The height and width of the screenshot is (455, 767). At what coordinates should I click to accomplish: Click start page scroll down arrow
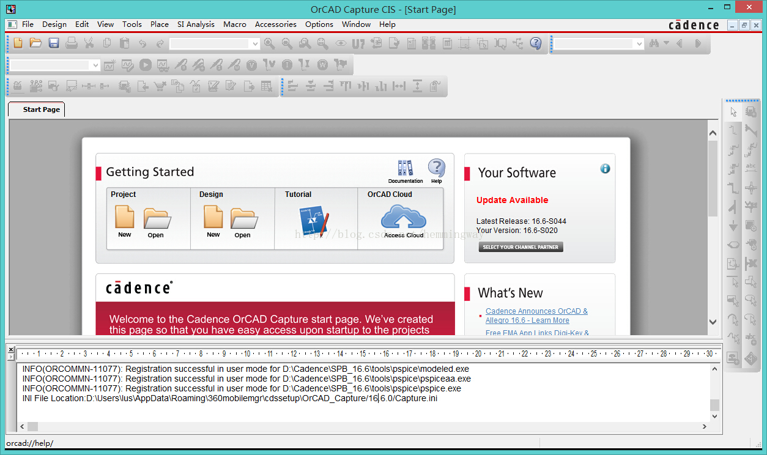tap(713, 322)
